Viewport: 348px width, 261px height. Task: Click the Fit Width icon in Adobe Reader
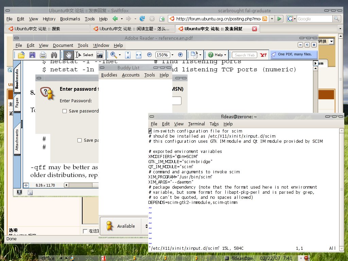[x=139, y=55]
